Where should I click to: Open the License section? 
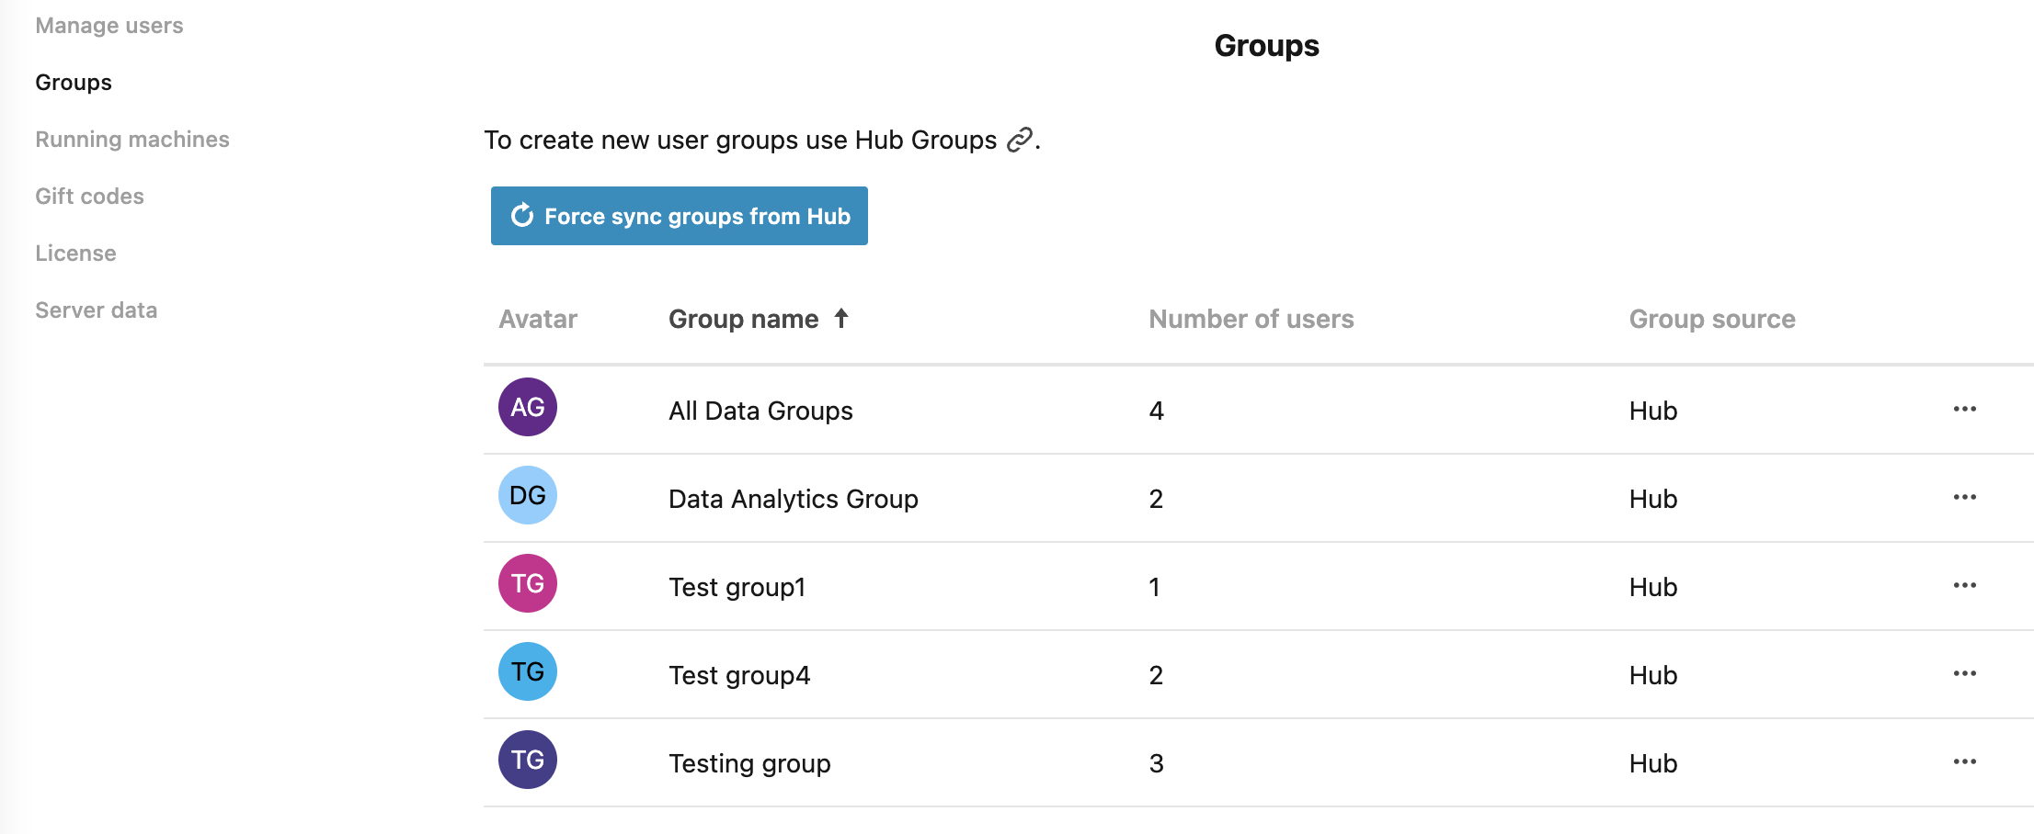point(75,253)
